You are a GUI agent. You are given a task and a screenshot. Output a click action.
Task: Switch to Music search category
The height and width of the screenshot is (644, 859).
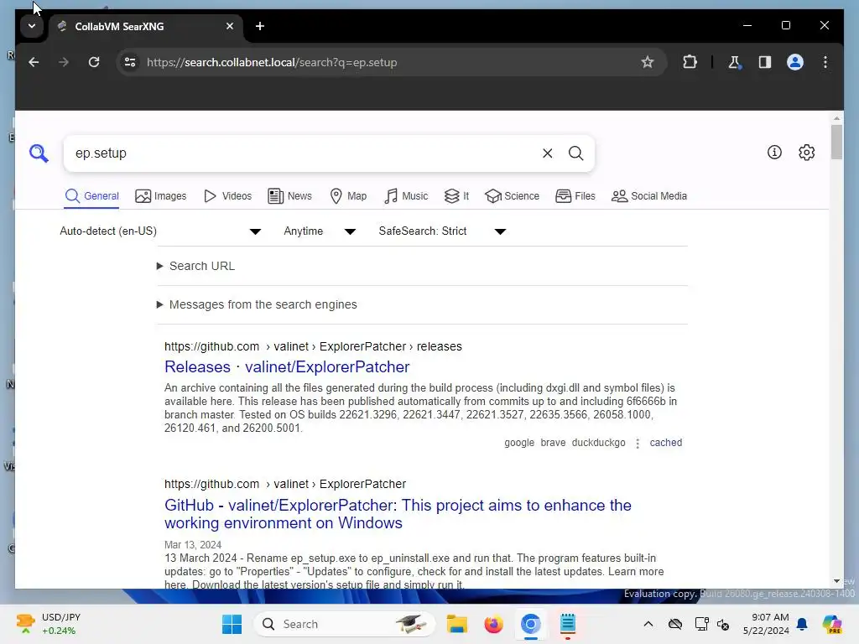tap(406, 196)
